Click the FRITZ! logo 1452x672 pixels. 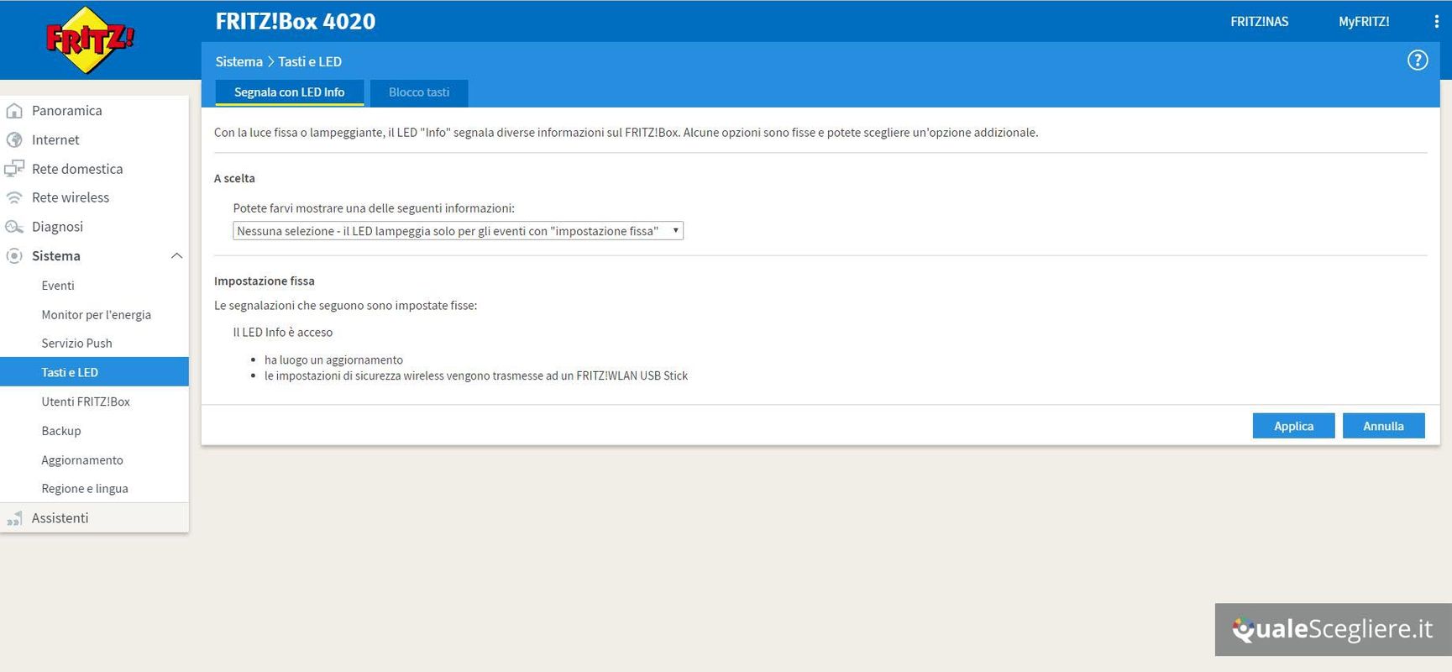pyautogui.click(x=89, y=39)
